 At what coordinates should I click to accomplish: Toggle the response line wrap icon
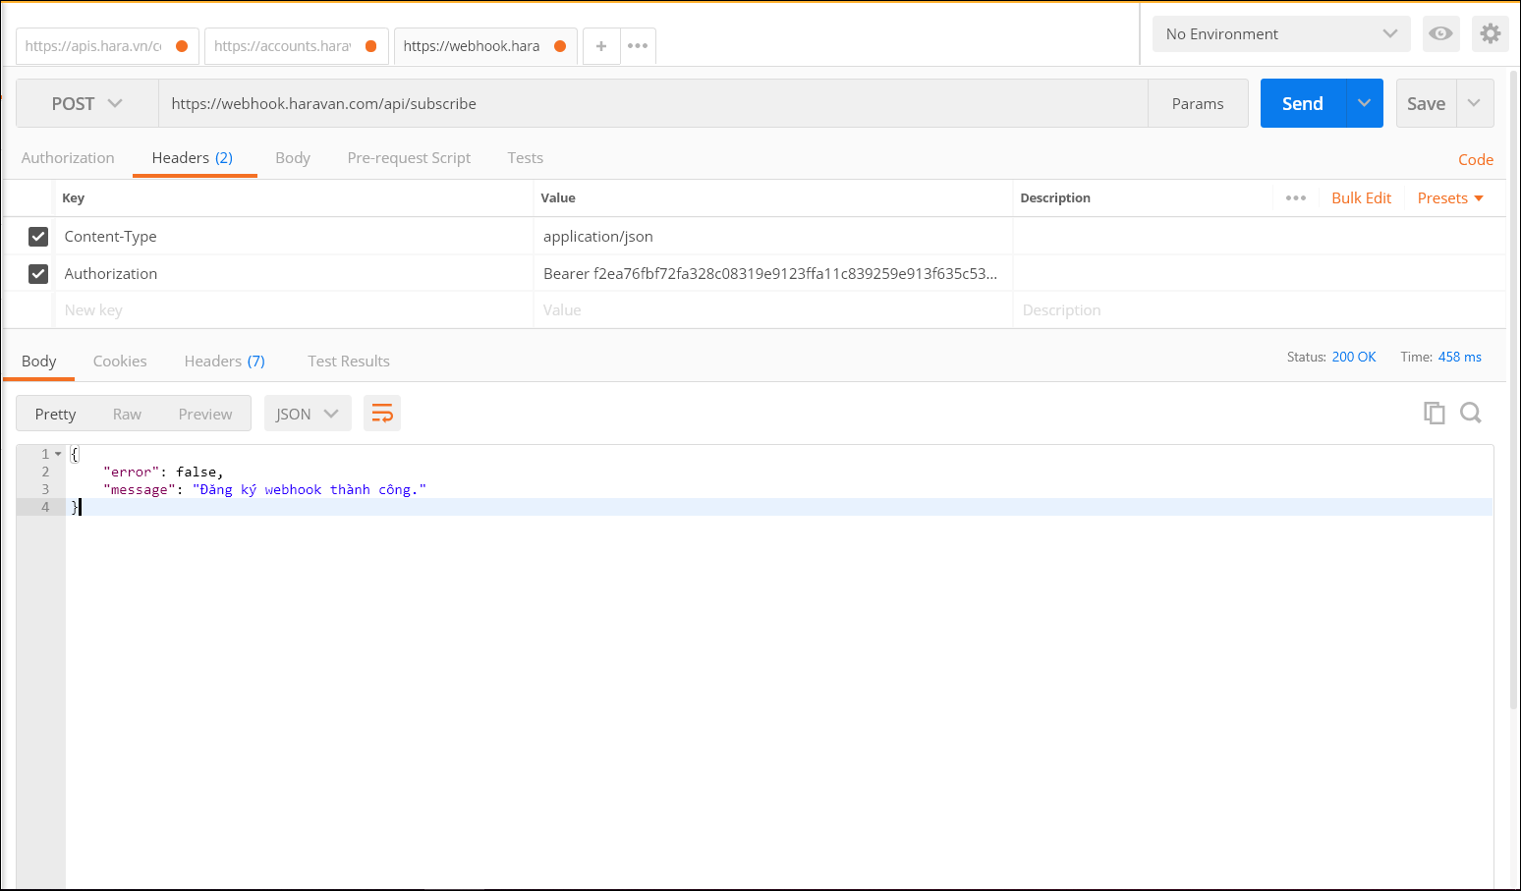[382, 414]
